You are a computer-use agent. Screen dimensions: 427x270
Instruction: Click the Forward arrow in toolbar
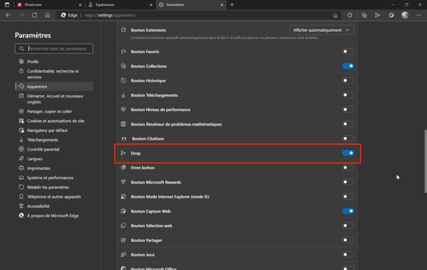click(21, 15)
